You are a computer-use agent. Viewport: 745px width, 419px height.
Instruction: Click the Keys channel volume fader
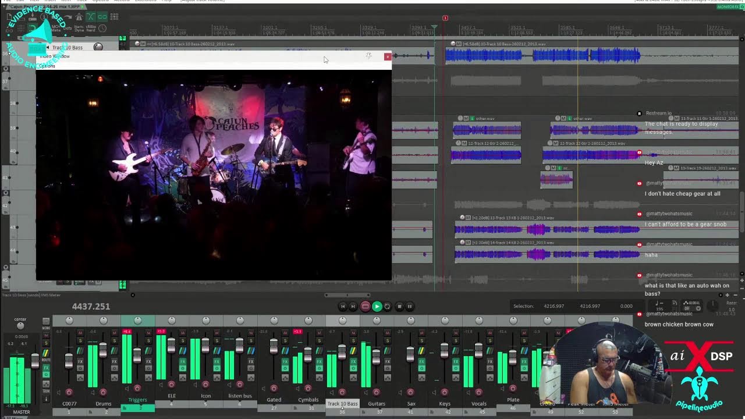444,351
